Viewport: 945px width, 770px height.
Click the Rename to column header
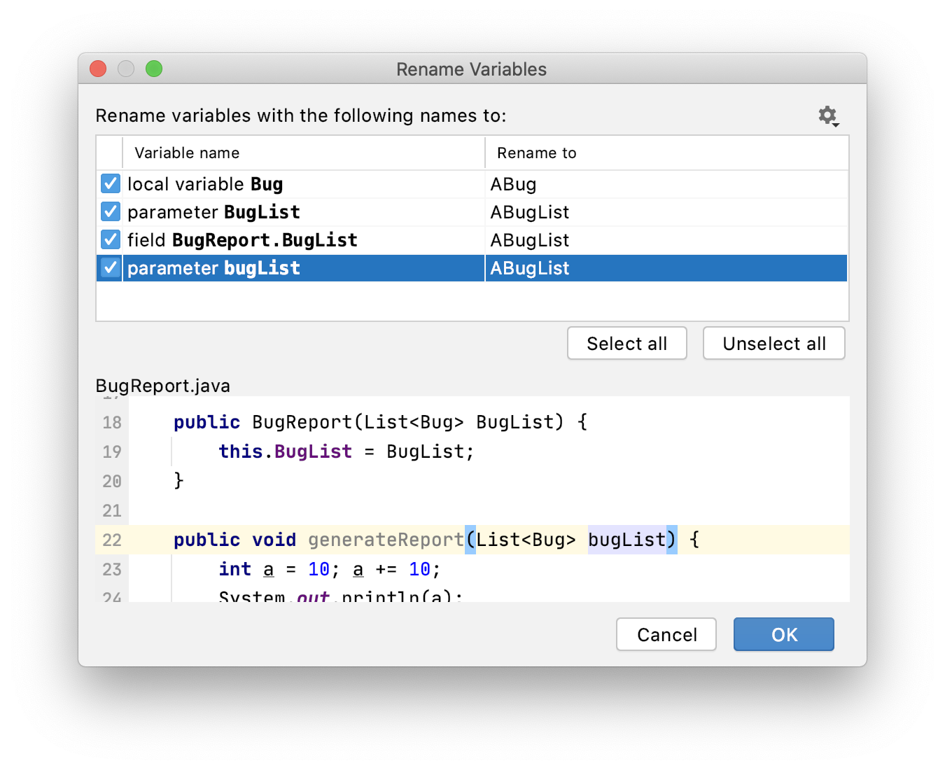tap(666, 153)
